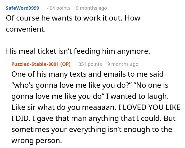Image resolution: width=185 pixels, height=148 pixels.
Task: Click the closing words "wrong person."
Action: [36, 141]
